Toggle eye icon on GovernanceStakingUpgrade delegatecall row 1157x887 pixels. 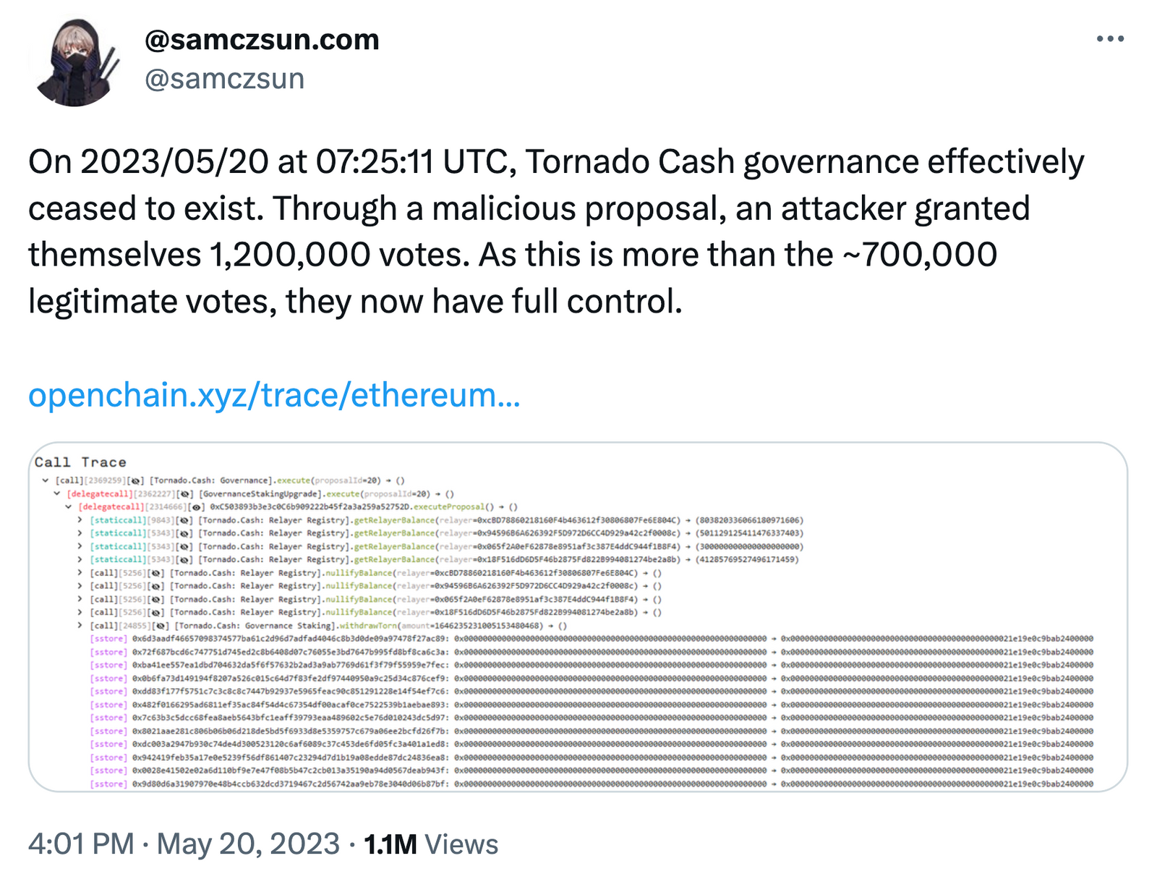click(x=185, y=493)
